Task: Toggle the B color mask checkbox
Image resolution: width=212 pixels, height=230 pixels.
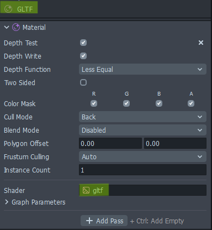Action: coord(159,103)
